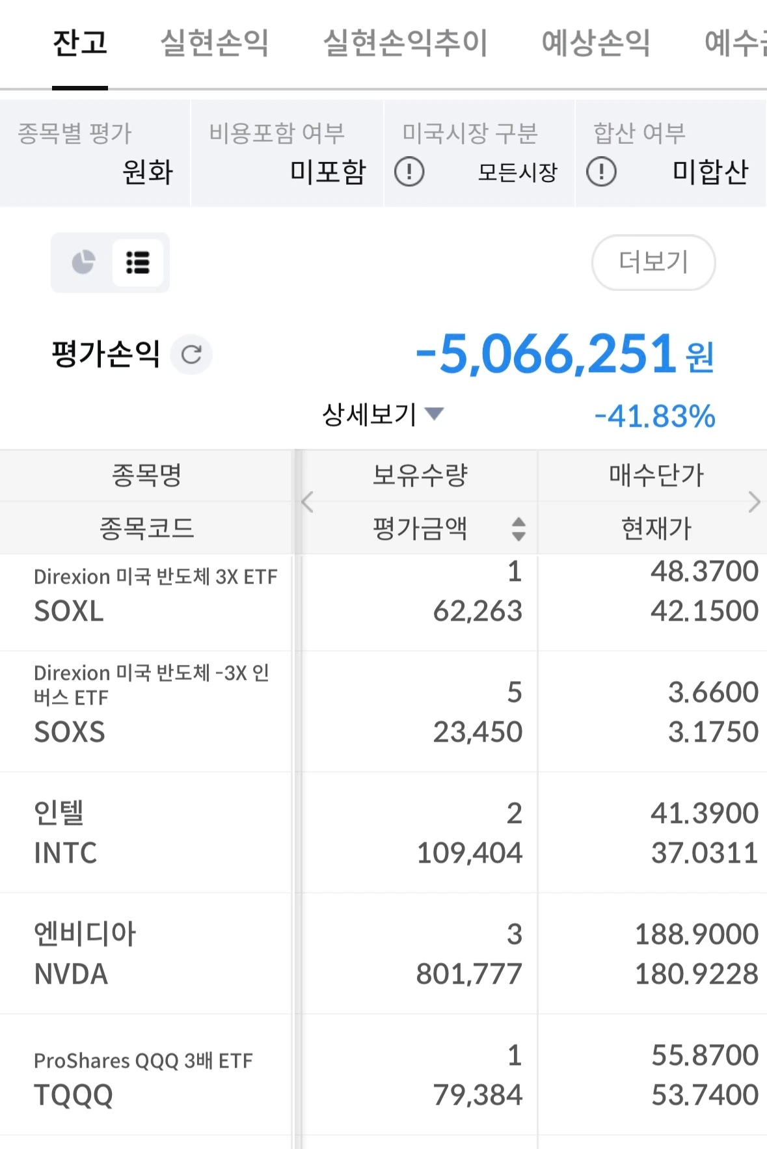Image resolution: width=767 pixels, height=1149 pixels.
Task: Tap SOXS valuation amount 23,450
Action: [478, 732]
